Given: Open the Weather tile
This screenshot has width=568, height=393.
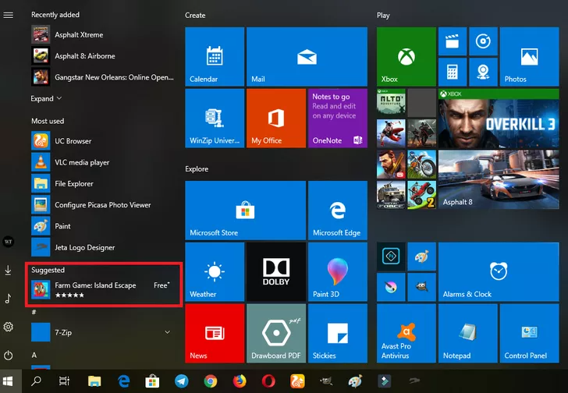Looking at the screenshot, I should pos(215,272).
